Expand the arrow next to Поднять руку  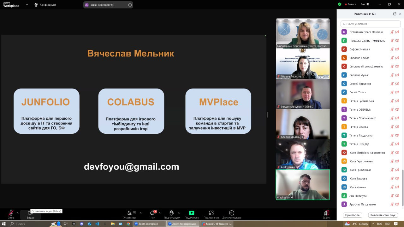(179, 213)
